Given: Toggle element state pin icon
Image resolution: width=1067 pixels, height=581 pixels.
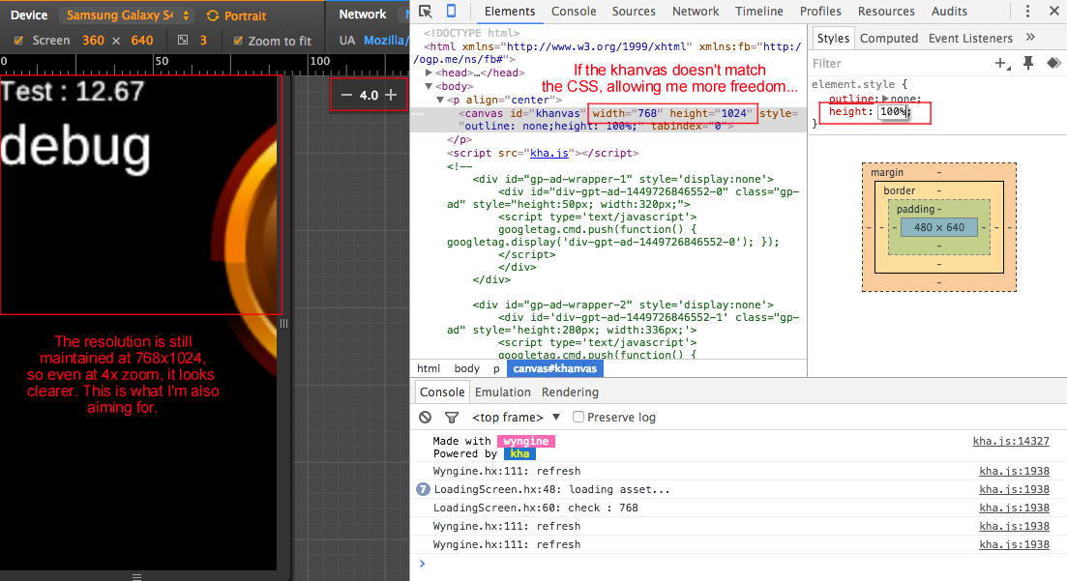Looking at the screenshot, I should coord(1028,63).
